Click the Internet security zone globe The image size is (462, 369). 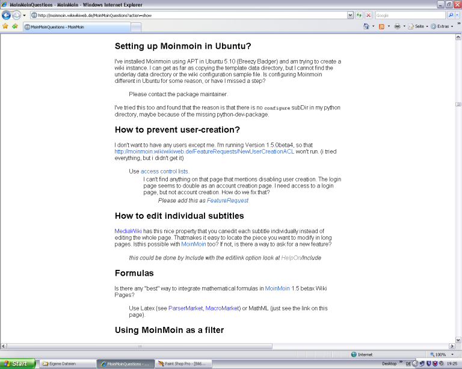(354, 355)
